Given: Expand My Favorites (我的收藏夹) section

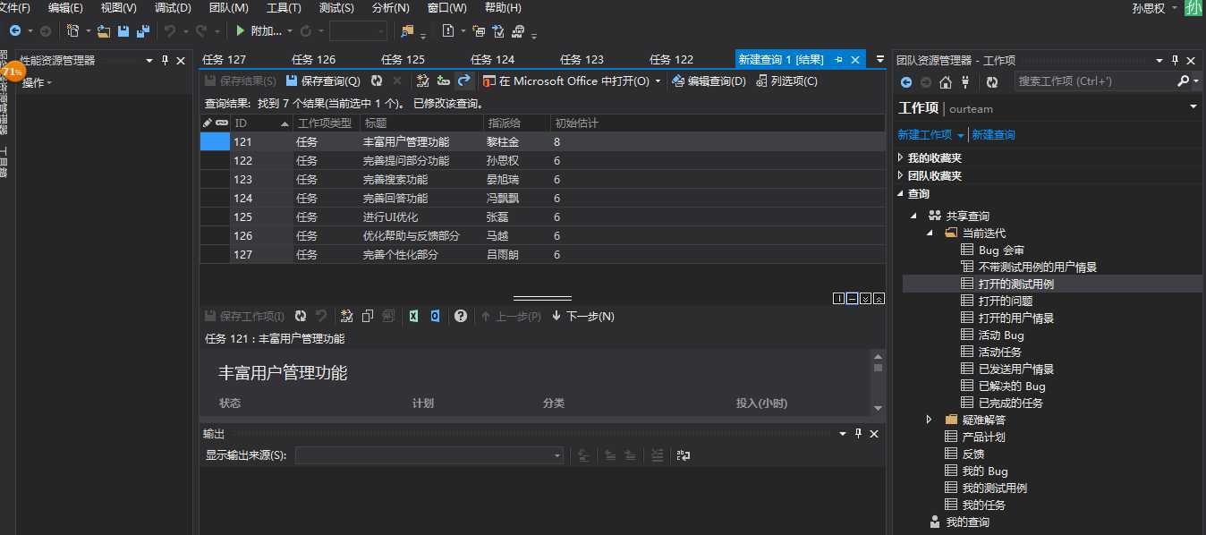Looking at the screenshot, I should 901,158.
